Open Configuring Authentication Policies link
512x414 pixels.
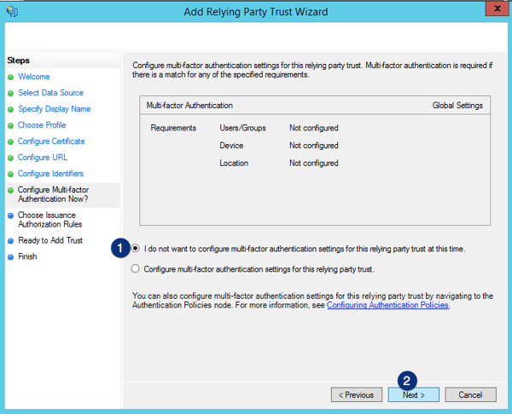(387, 305)
